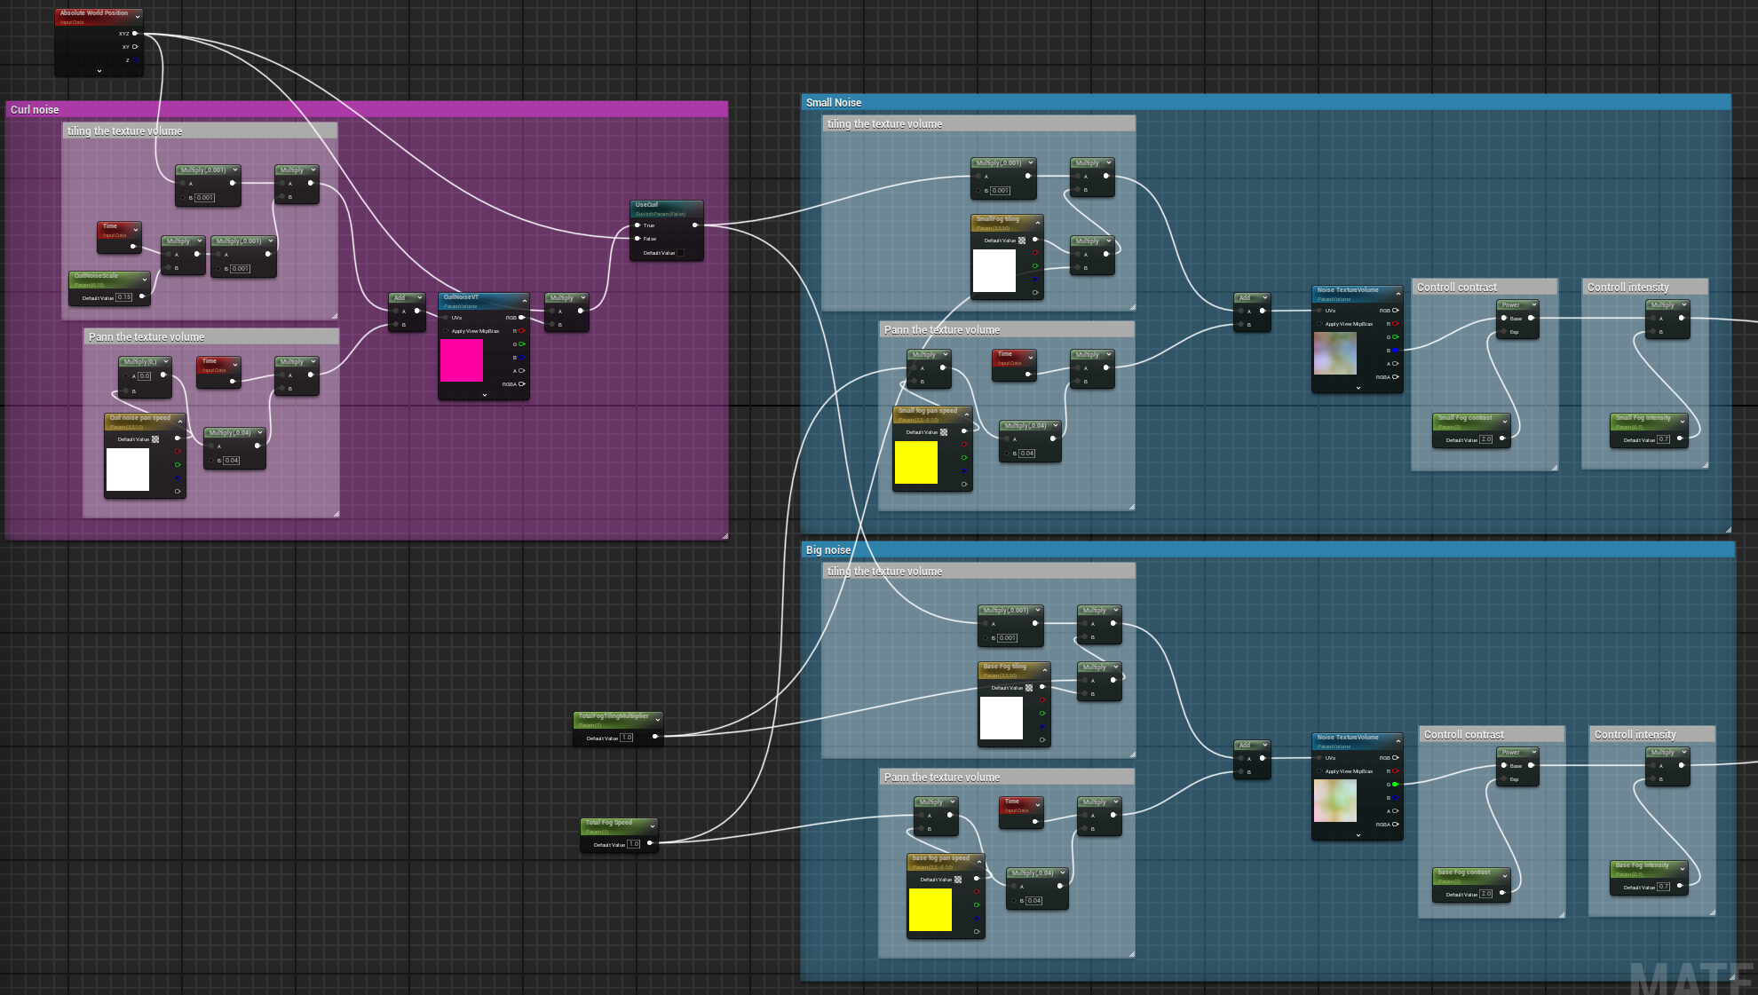Collapse the Curl noise pan speed node
This screenshot has height=995, width=1758.
tap(180, 421)
